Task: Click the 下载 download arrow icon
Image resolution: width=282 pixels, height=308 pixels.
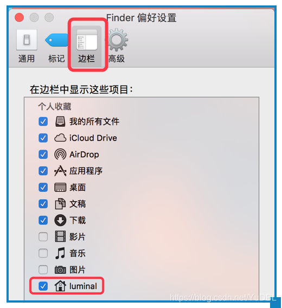Action: (x=60, y=220)
